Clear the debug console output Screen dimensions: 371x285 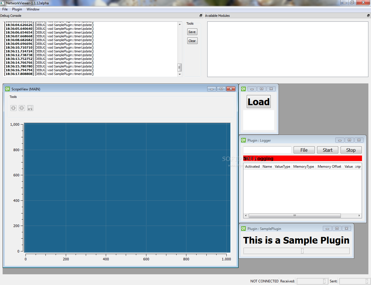pos(192,41)
